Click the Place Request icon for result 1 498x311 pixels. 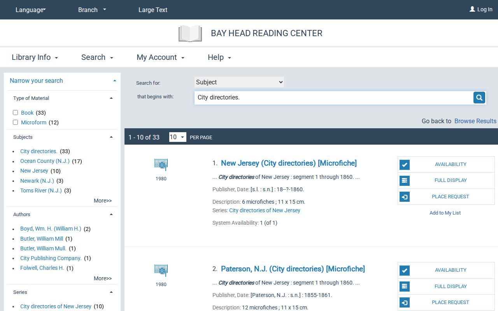[405, 197]
